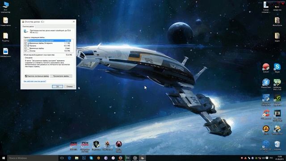
Task: Open the Фото Касли desktop folder
Action: coord(277,22)
